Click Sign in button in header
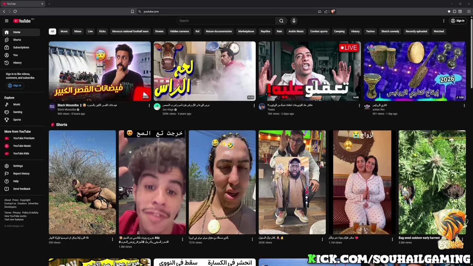 click(x=457, y=21)
